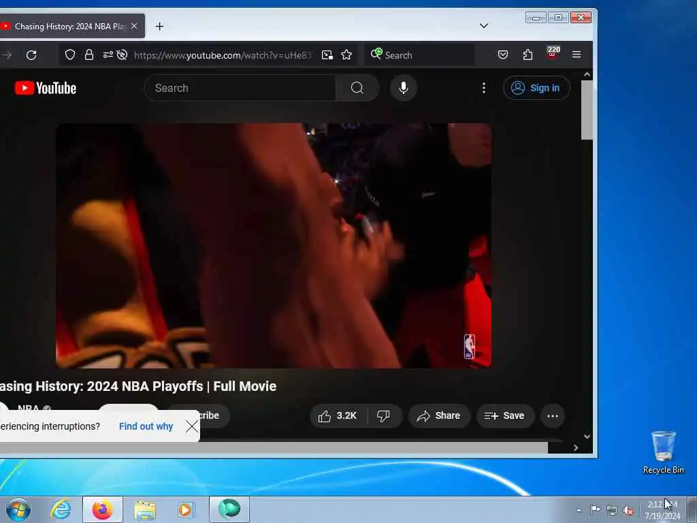The image size is (697, 523).
Task: Bookmark this page with the star icon
Action: coord(346,54)
